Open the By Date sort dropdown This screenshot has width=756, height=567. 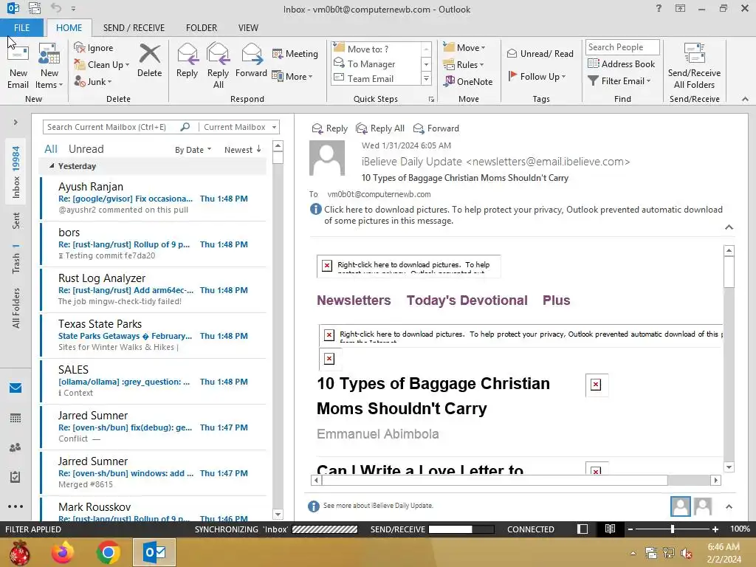tap(193, 149)
